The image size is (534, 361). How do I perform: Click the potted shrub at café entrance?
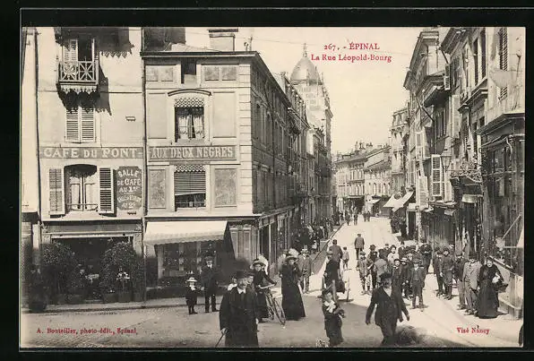point(122,272)
